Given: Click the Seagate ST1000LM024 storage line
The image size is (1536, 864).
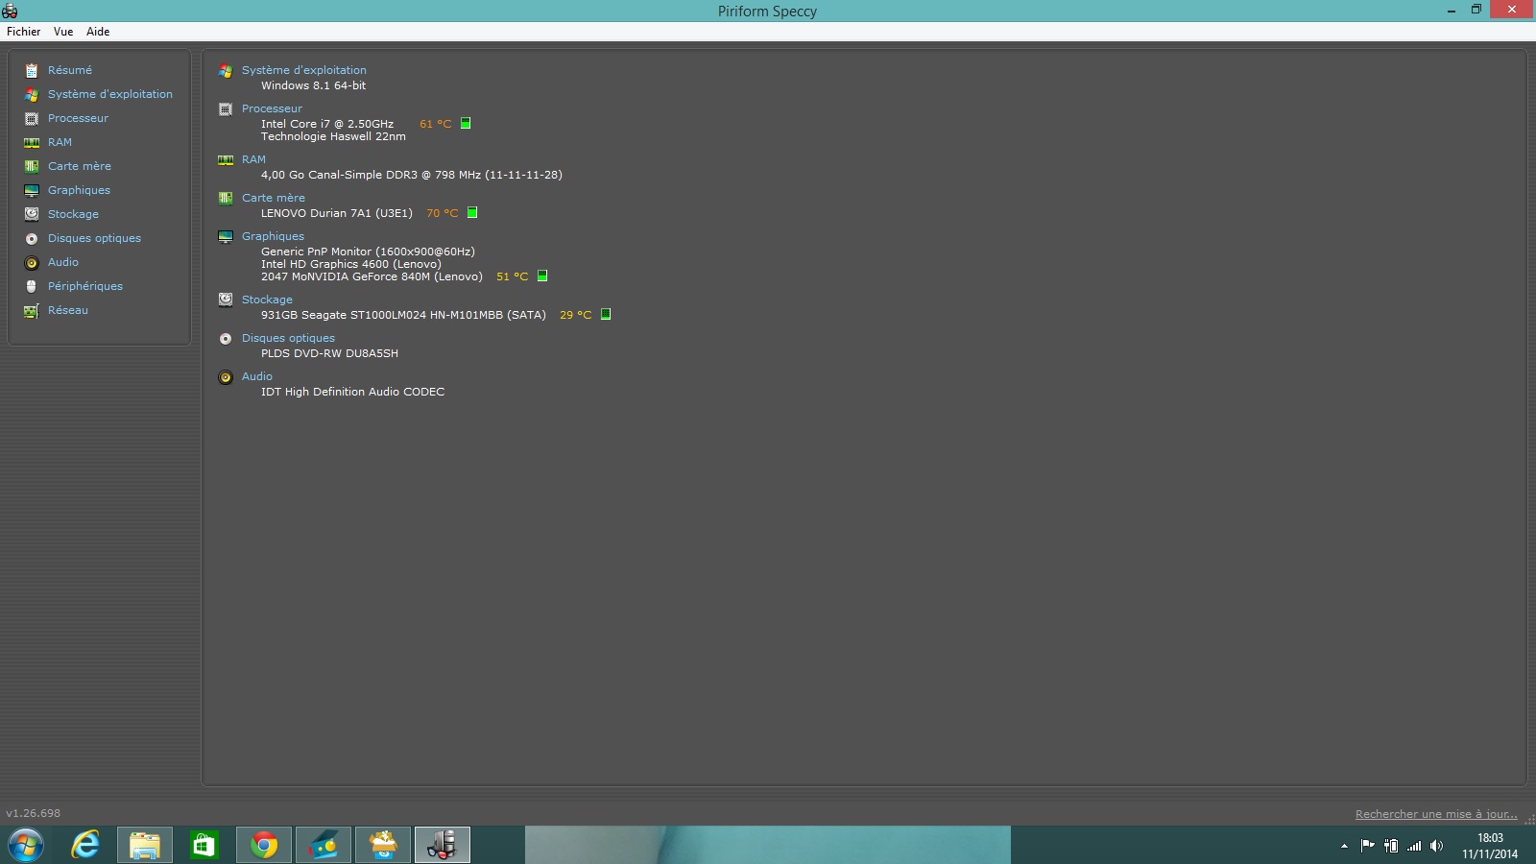Looking at the screenshot, I should (403, 315).
